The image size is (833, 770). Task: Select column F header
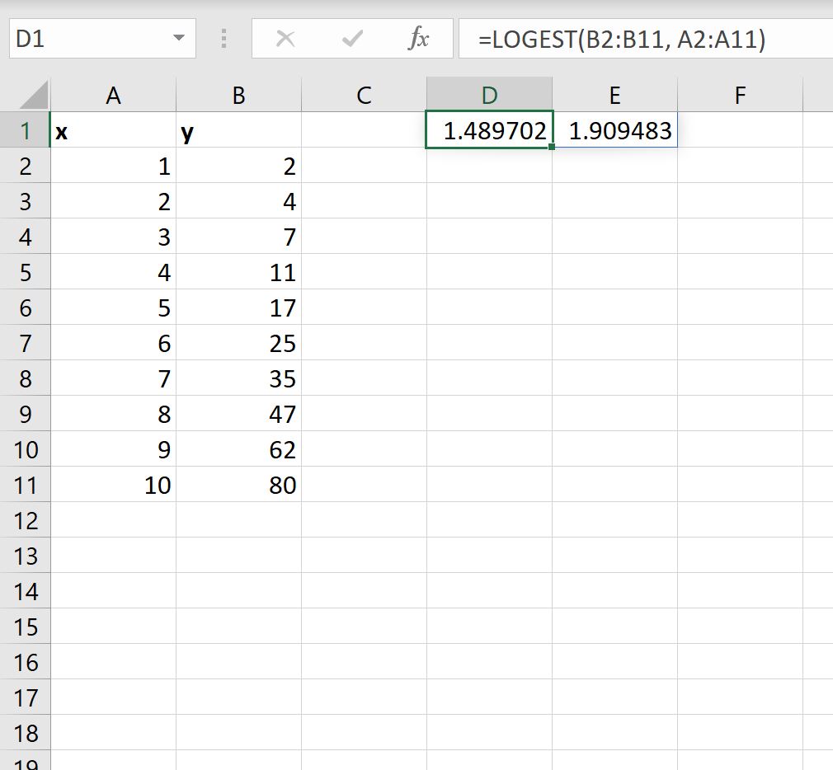[x=739, y=95]
